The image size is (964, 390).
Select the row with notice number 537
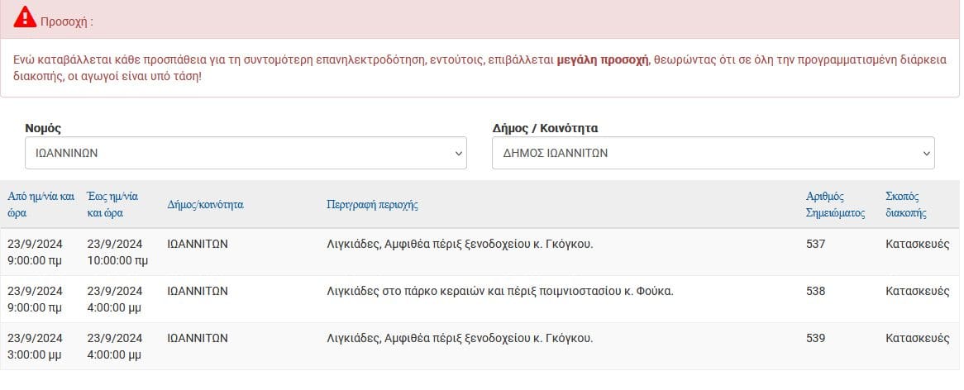click(x=480, y=252)
